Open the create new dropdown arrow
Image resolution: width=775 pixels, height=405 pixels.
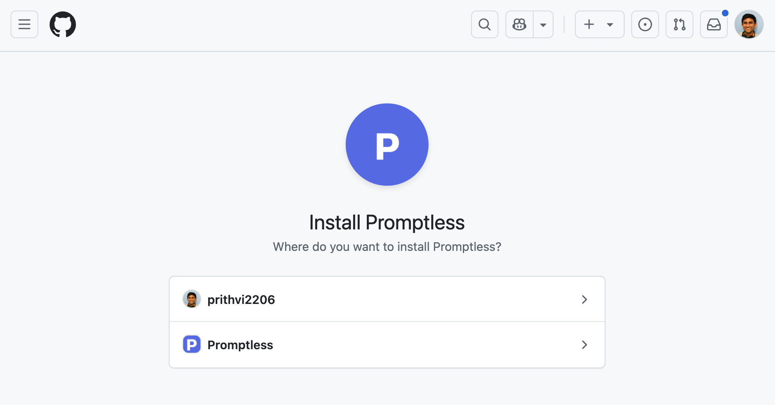tap(610, 24)
